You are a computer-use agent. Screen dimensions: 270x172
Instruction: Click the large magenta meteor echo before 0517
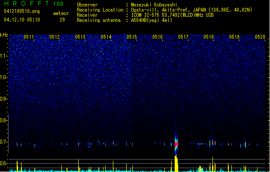(176, 144)
